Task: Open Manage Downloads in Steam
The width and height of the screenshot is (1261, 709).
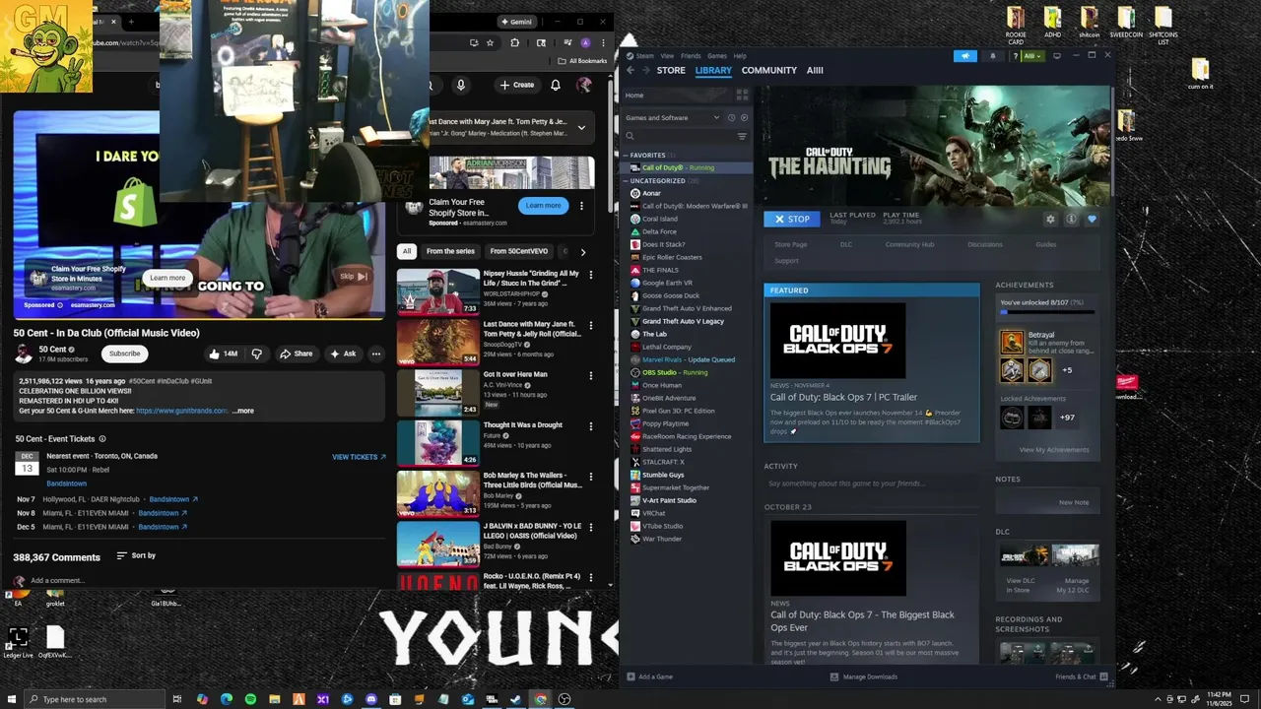Action: (x=864, y=677)
